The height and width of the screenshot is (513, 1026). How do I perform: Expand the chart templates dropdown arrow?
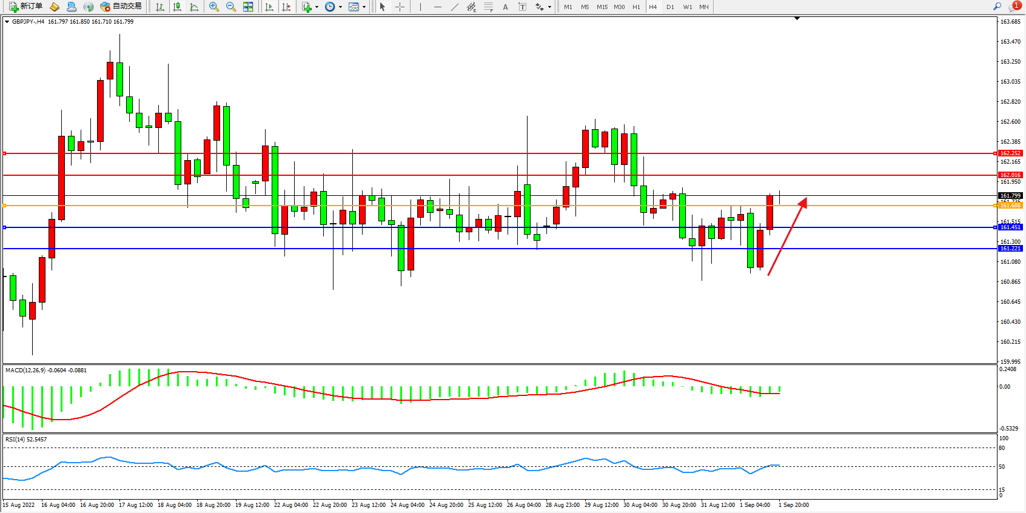(x=364, y=7)
